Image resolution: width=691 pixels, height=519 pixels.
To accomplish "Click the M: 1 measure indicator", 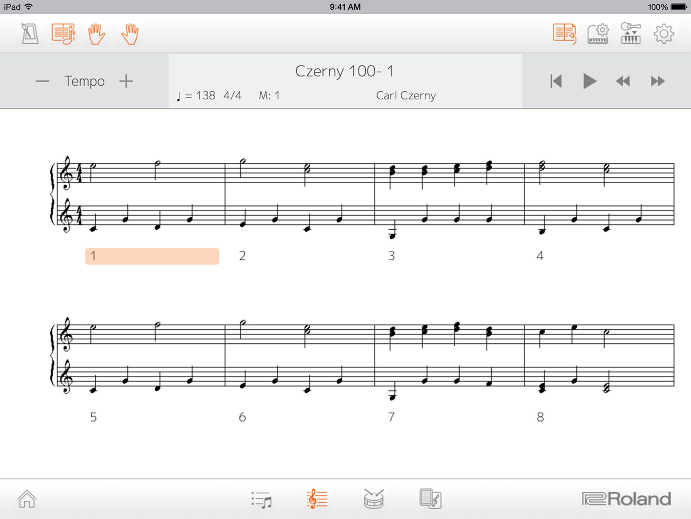I will pyautogui.click(x=269, y=95).
